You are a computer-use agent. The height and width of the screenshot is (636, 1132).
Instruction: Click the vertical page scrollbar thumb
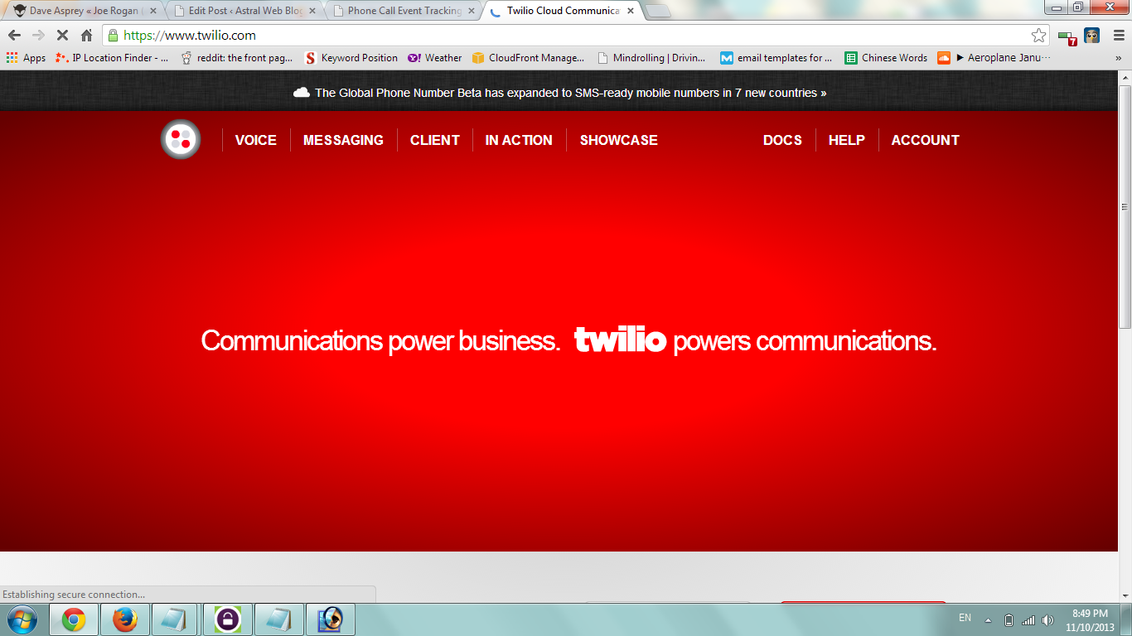(x=1125, y=205)
